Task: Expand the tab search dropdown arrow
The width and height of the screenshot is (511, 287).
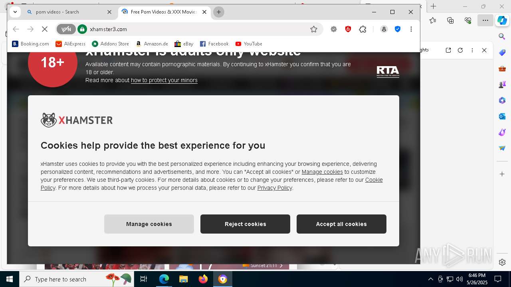Action: tap(15, 12)
